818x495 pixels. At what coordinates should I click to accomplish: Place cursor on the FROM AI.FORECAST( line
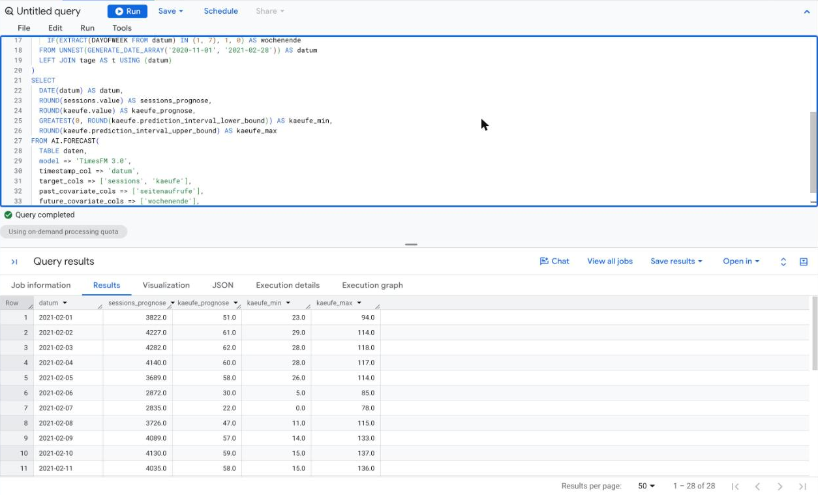coord(65,141)
